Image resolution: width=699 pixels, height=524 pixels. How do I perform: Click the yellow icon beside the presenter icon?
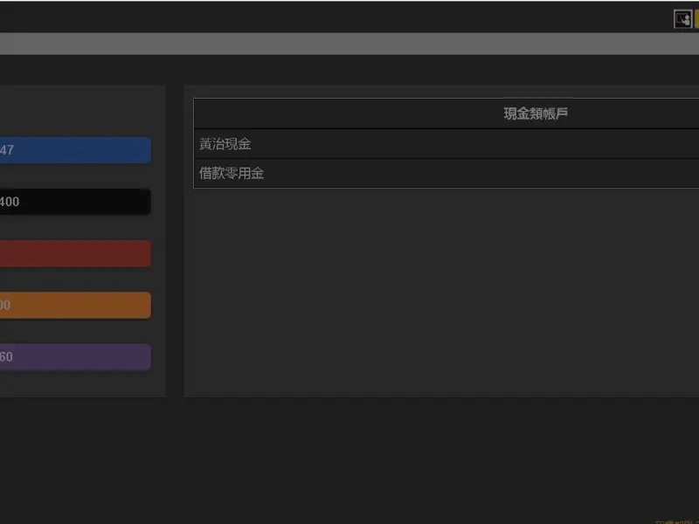(x=696, y=19)
